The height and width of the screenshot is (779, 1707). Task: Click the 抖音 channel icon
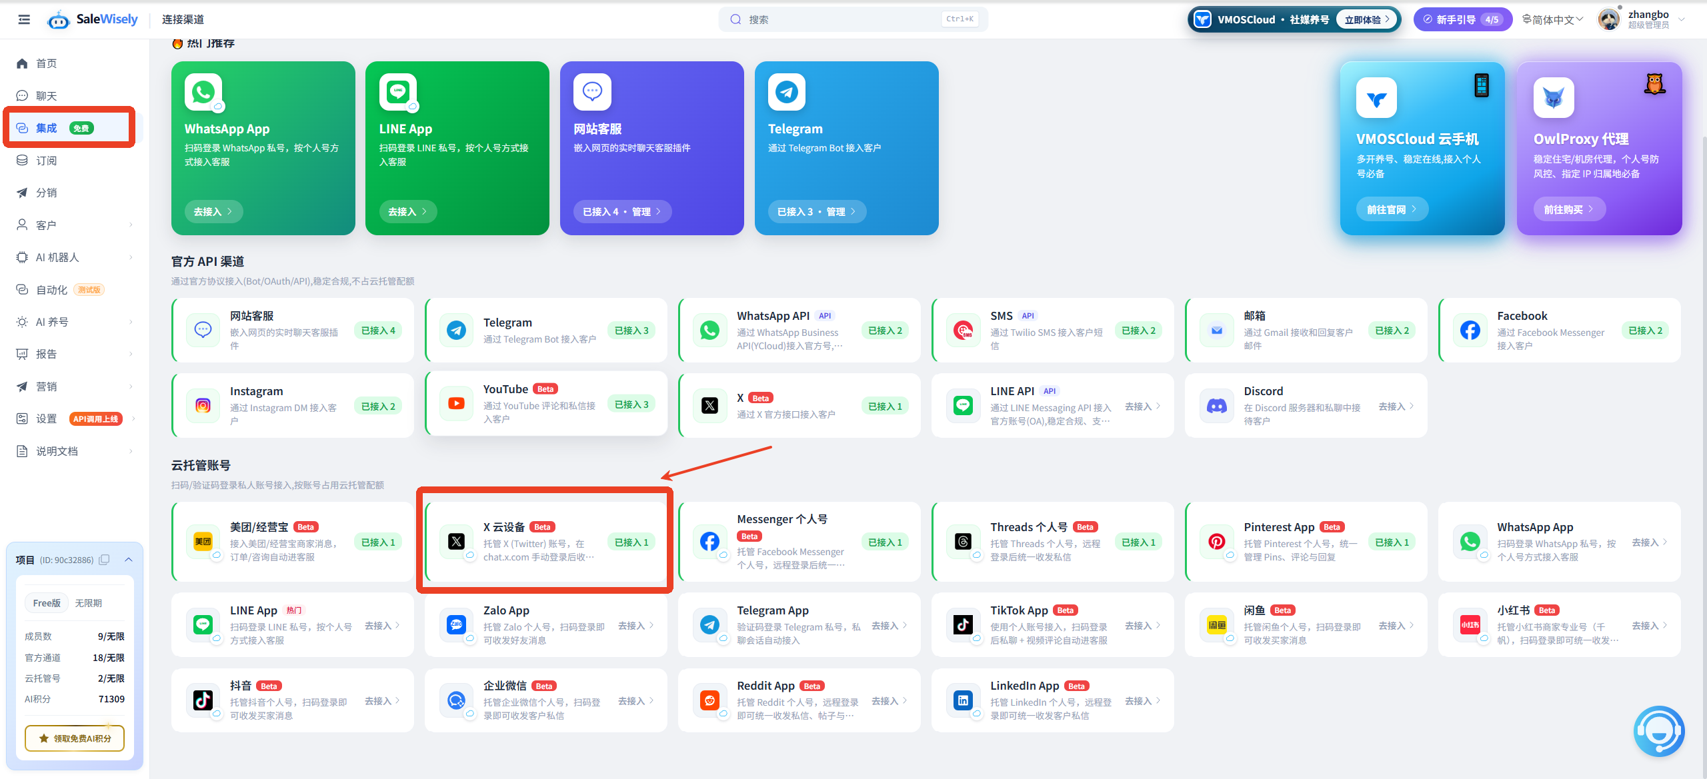tap(203, 700)
